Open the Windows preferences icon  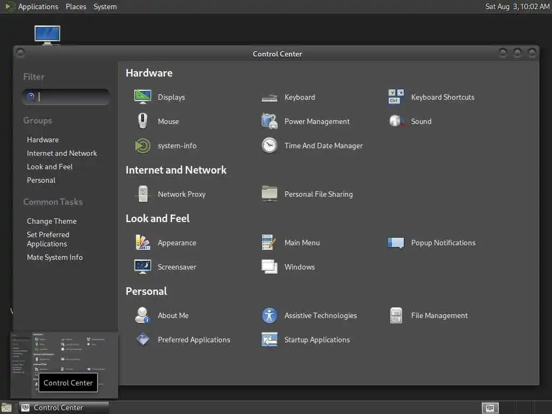(x=270, y=267)
